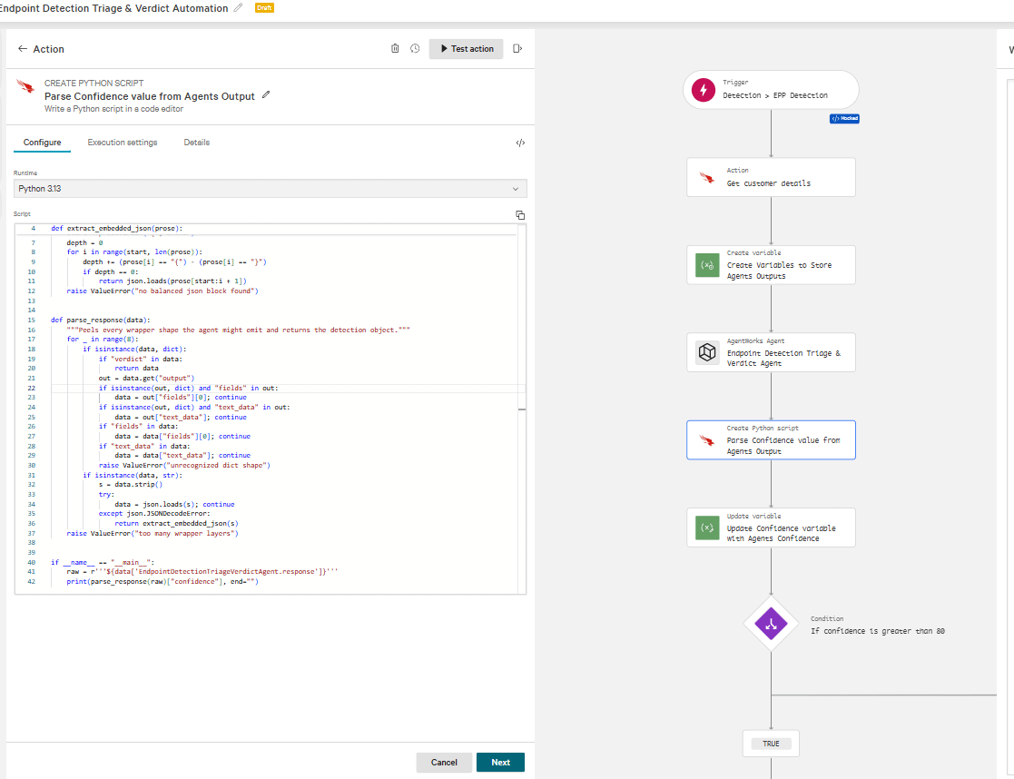The height and width of the screenshot is (779, 1014).
Task: Click code line 12 raise ValueError line
Action: (162, 291)
